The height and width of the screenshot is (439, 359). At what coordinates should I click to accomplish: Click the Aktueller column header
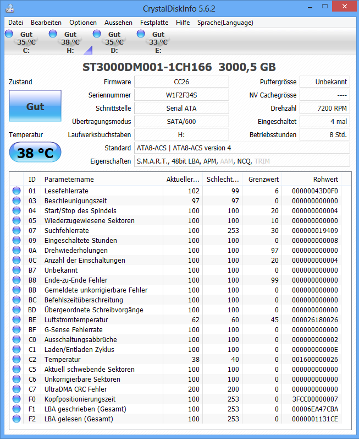pyautogui.click(x=183, y=179)
